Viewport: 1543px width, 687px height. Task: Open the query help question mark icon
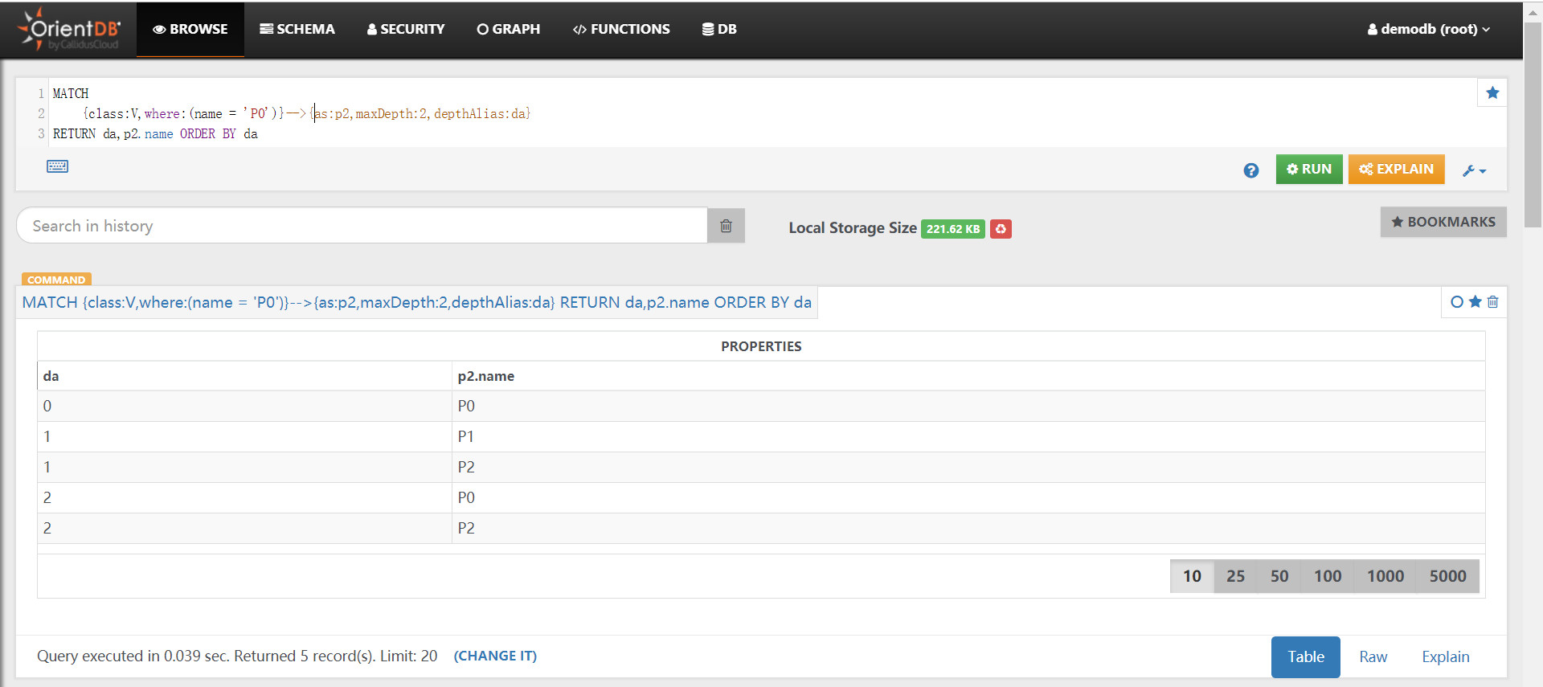tap(1251, 170)
